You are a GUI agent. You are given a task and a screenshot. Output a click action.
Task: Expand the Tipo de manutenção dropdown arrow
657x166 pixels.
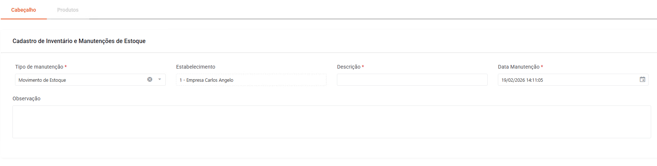(x=159, y=80)
